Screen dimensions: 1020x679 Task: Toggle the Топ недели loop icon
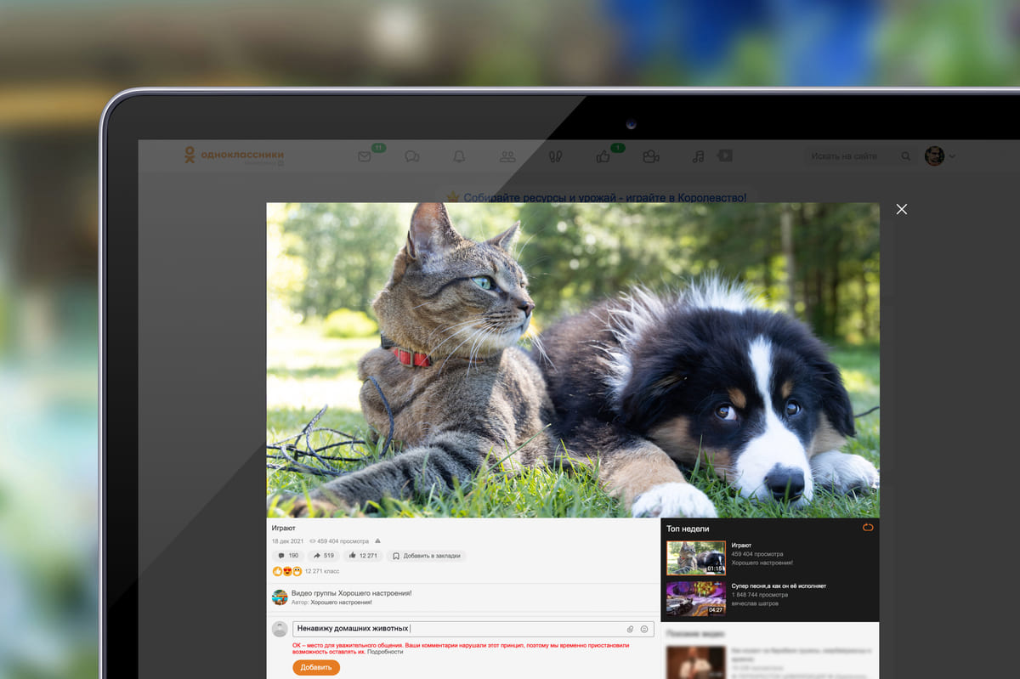tap(868, 528)
